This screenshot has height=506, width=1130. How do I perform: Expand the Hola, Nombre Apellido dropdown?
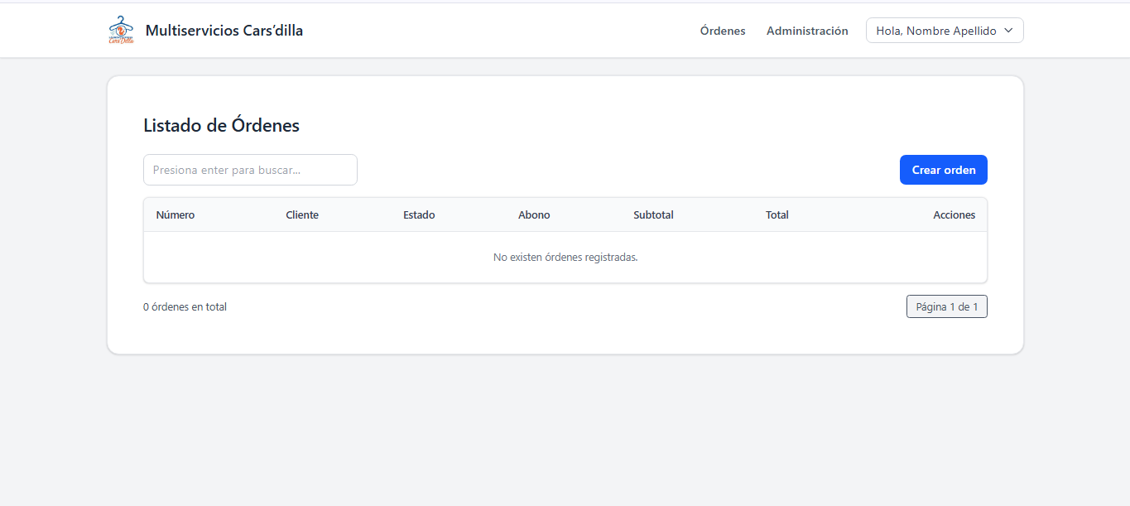click(945, 31)
